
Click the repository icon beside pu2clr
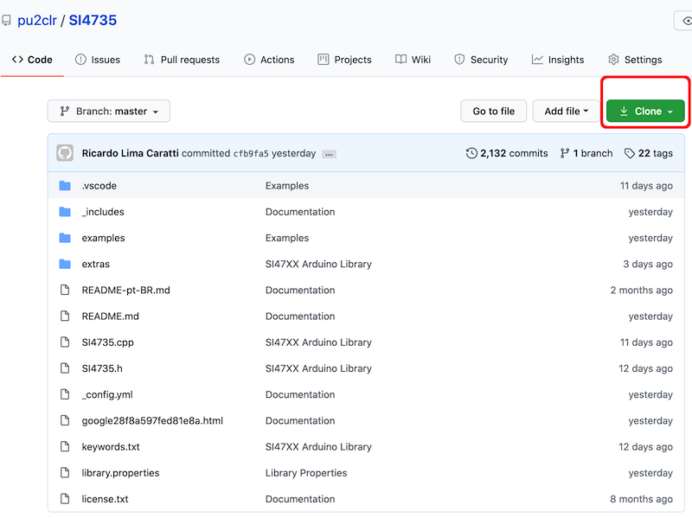(6, 20)
